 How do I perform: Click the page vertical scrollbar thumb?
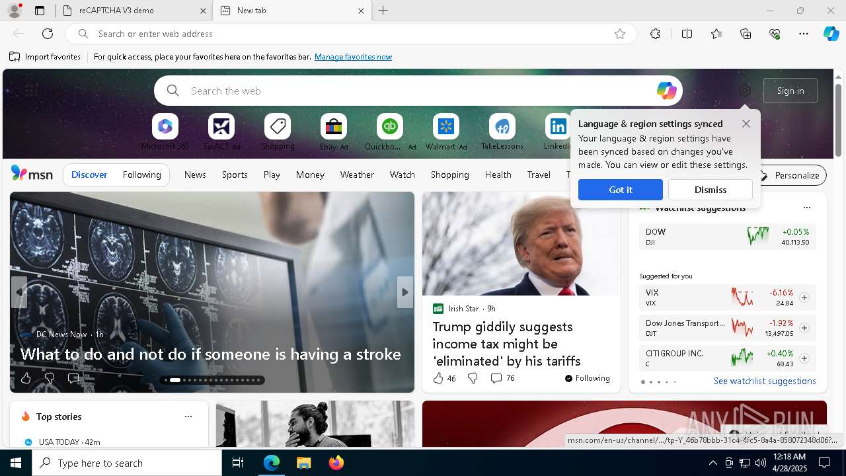(839, 120)
